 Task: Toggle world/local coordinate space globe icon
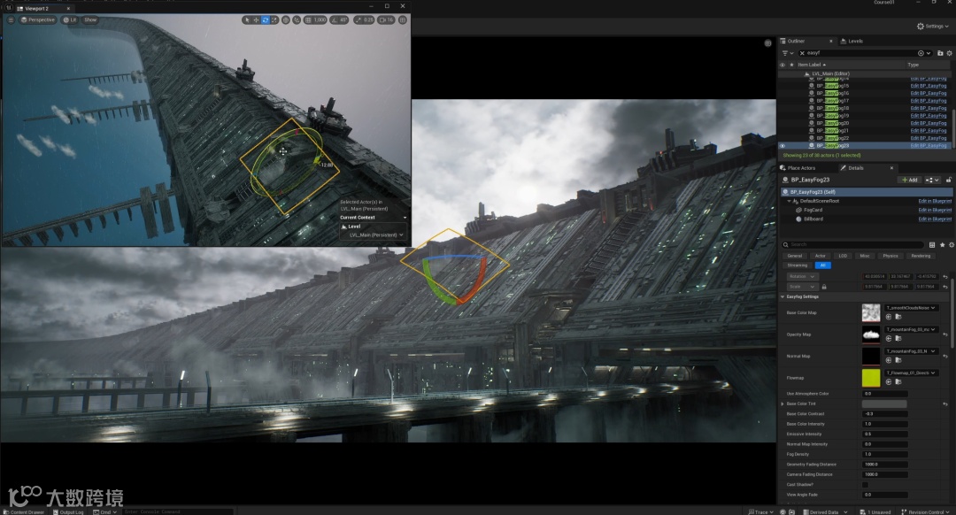(285, 20)
